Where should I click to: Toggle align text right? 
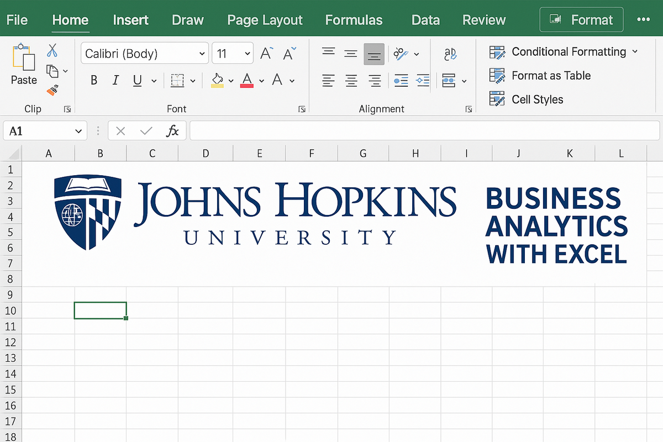tap(374, 81)
